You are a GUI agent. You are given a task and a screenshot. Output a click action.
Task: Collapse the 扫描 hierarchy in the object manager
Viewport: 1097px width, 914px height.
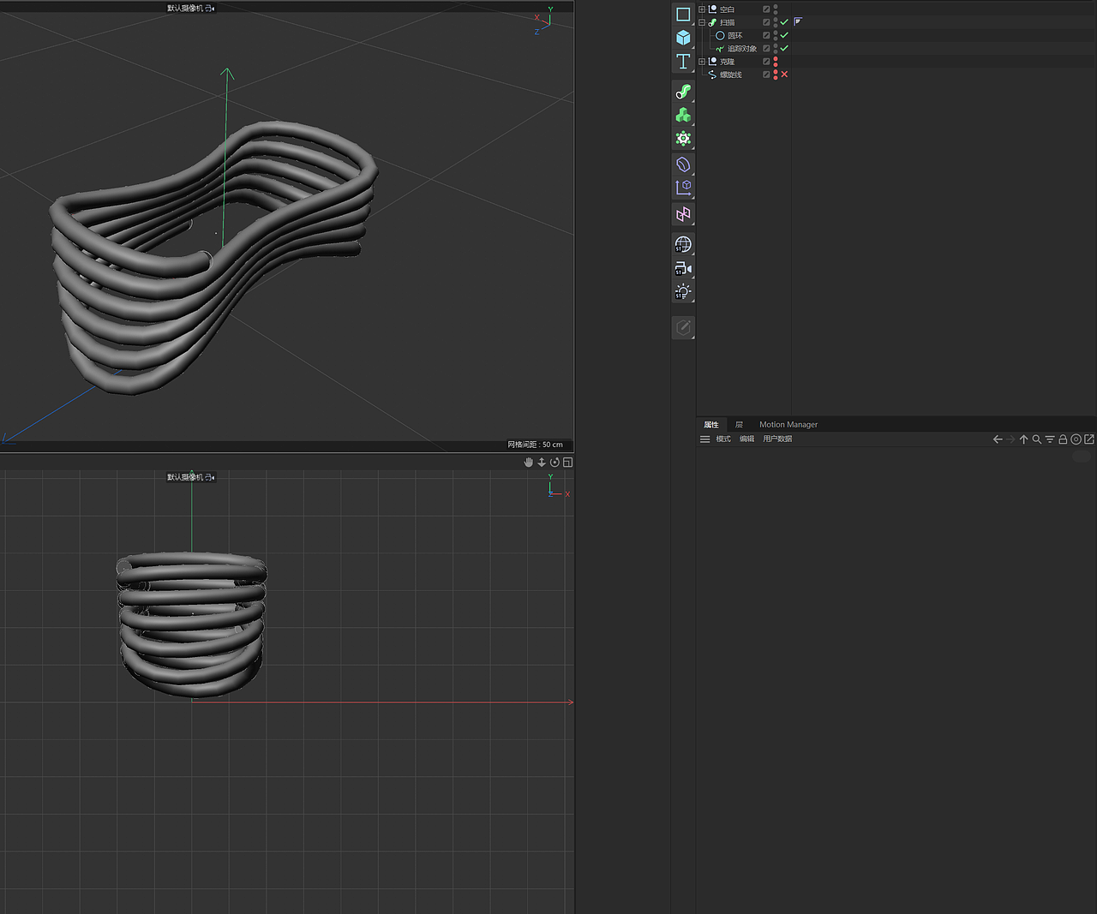click(x=700, y=22)
